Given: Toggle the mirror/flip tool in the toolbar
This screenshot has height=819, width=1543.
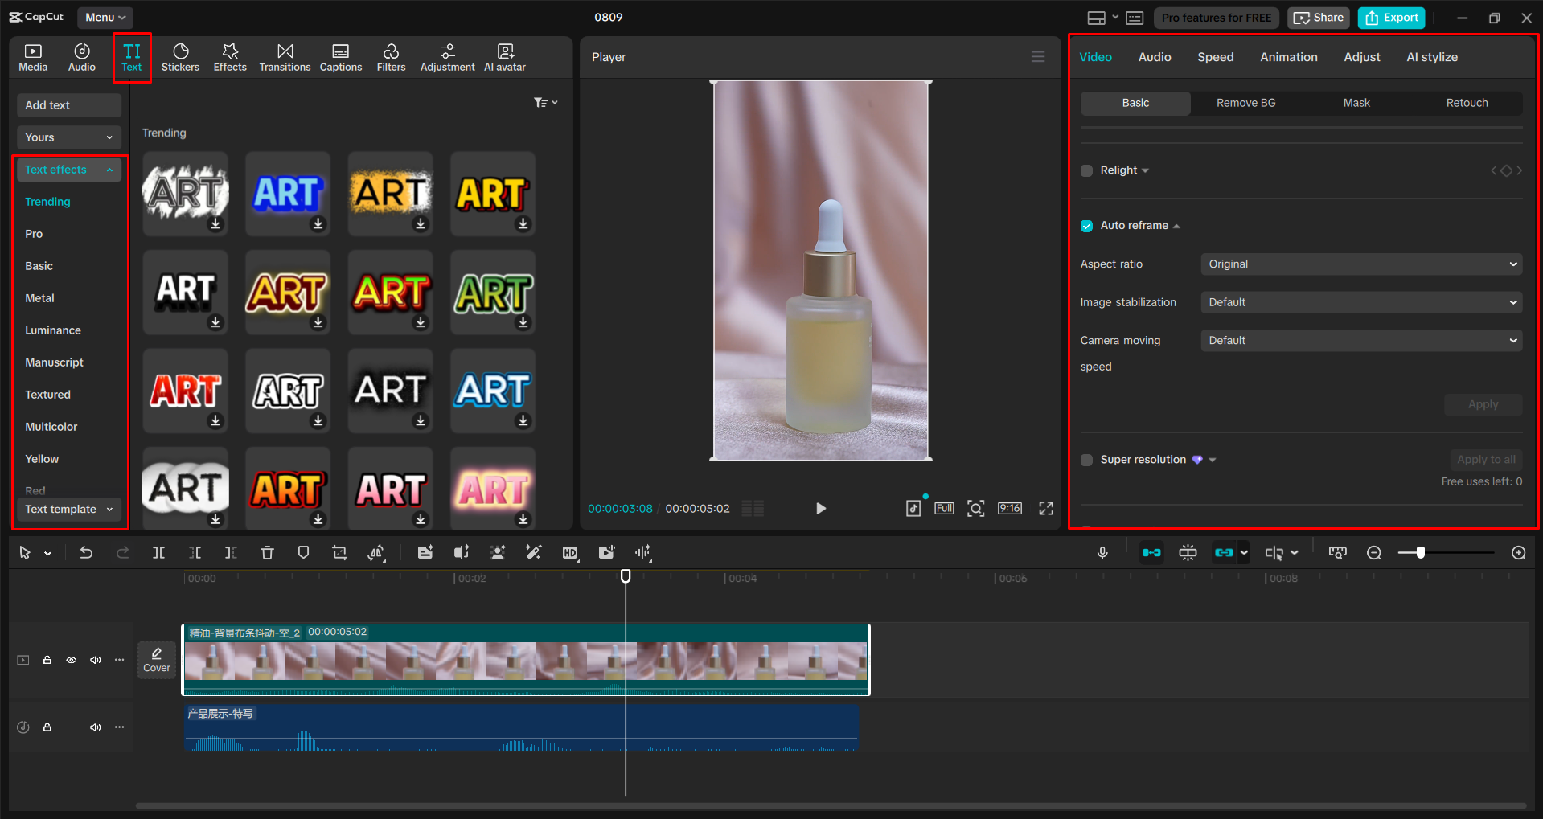Looking at the screenshot, I should coord(376,552).
